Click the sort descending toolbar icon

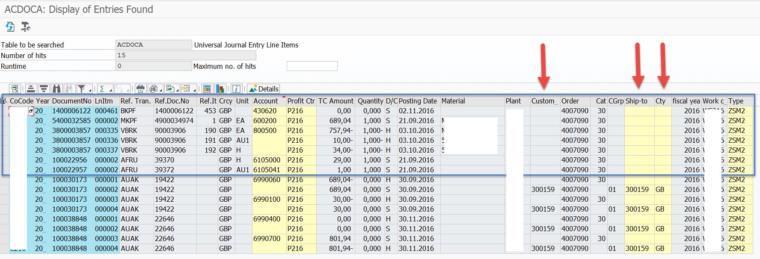(x=44, y=89)
